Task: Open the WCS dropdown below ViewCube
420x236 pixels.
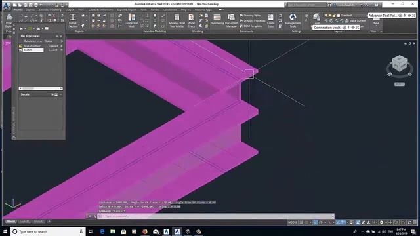Action: [400, 84]
